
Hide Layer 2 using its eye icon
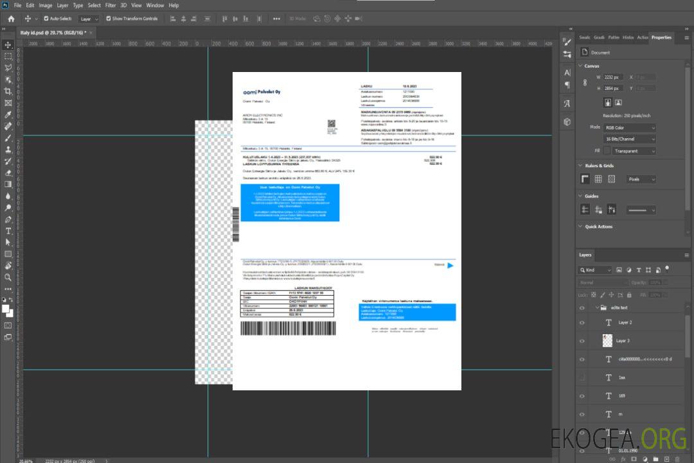click(582, 322)
